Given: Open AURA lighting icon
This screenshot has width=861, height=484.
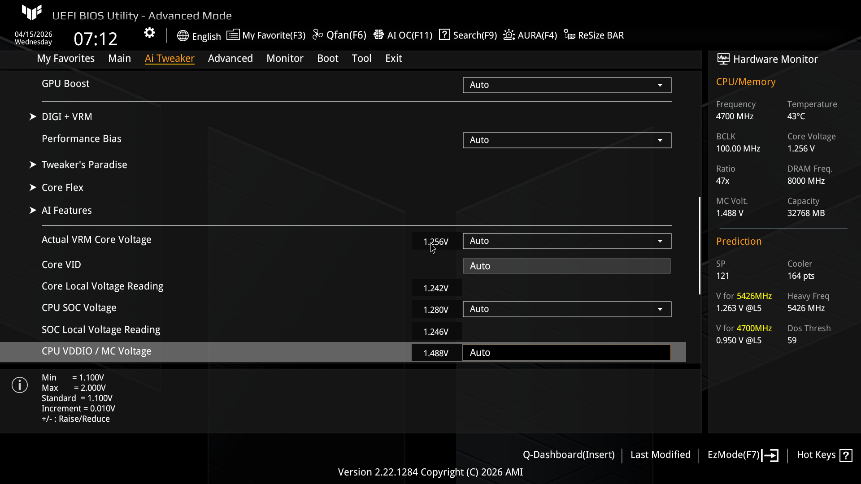Looking at the screenshot, I should click(x=509, y=35).
